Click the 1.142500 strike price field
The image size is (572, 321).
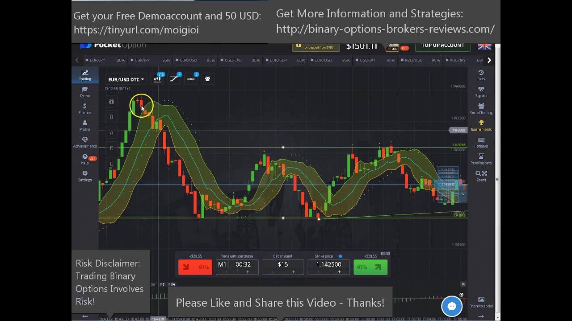point(328,264)
